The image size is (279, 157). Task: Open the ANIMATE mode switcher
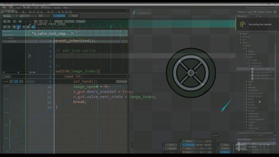tap(142, 13)
